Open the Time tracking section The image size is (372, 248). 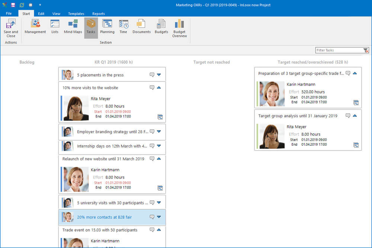click(x=124, y=26)
